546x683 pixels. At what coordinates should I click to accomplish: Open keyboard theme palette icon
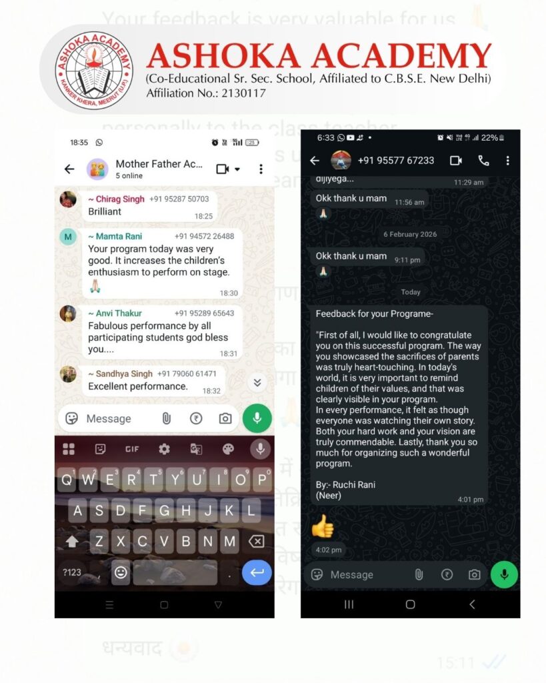[x=228, y=449]
